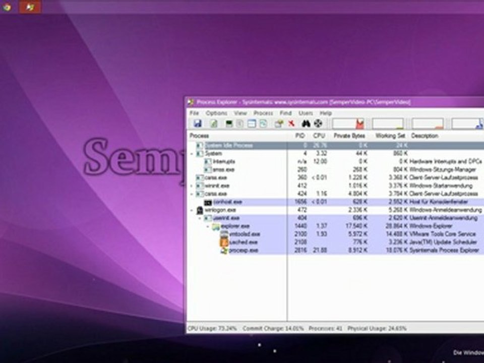Open the File menu
Screen dimensions: 484x363
194,113
